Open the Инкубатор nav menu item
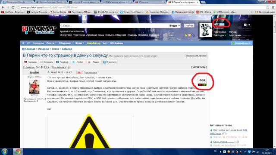Viewport: 276px width, 155px height. click(x=94, y=43)
